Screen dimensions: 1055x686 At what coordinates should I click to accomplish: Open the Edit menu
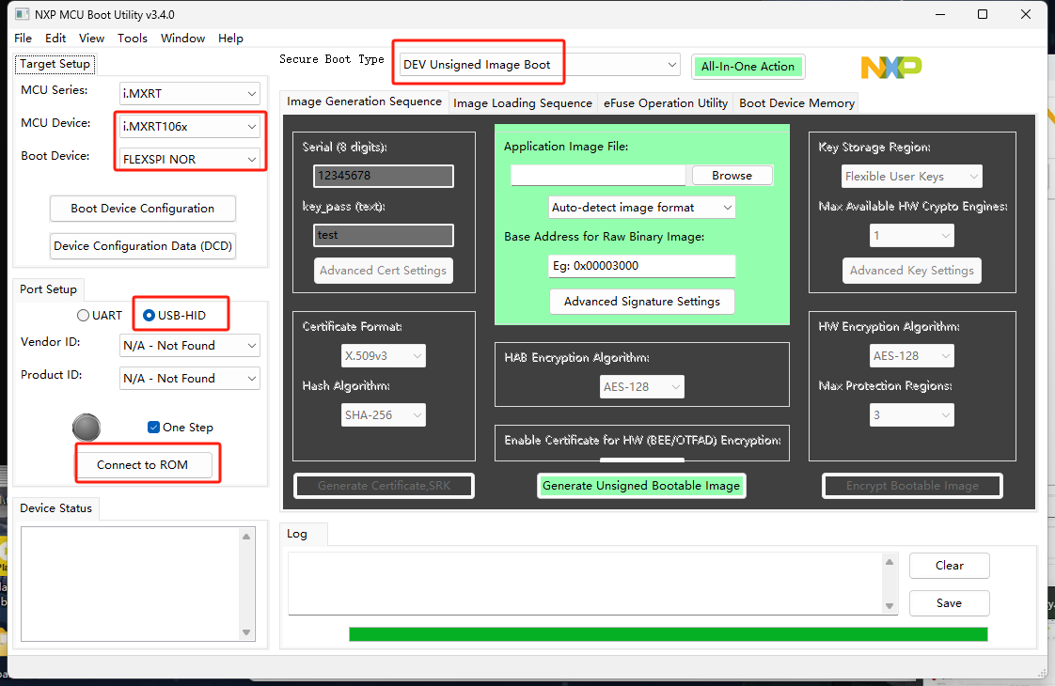(55, 39)
